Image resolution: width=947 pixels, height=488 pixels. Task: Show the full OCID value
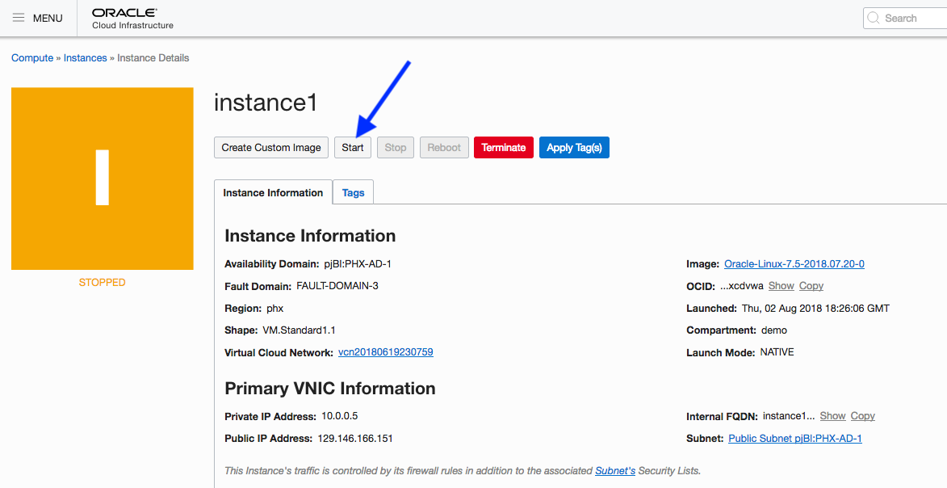pos(781,286)
